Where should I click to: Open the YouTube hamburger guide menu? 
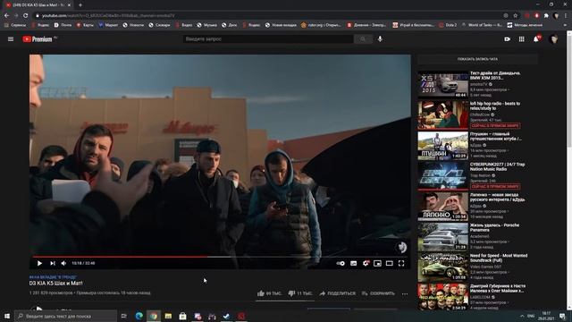11,39
